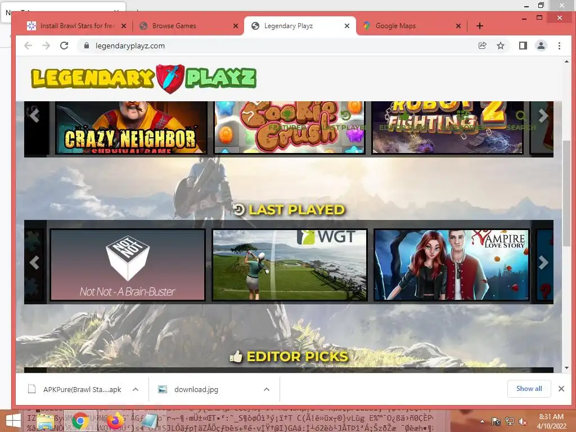Open the APKPure Brawl Stars apk download
This screenshot has width=576, height=432.
coord(75,389)
